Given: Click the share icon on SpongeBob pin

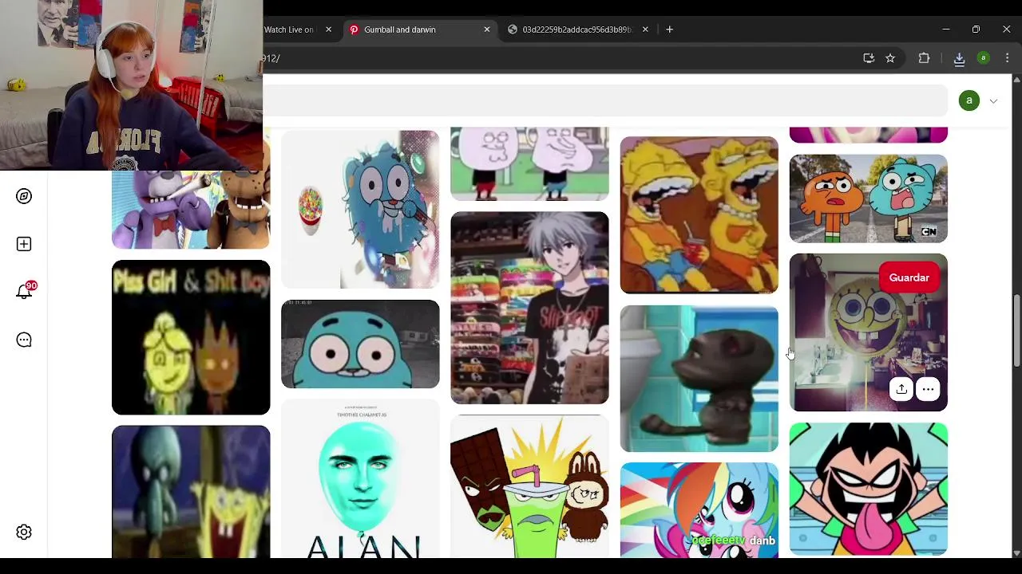Looking at the screenshot, I should click(901, 389).
